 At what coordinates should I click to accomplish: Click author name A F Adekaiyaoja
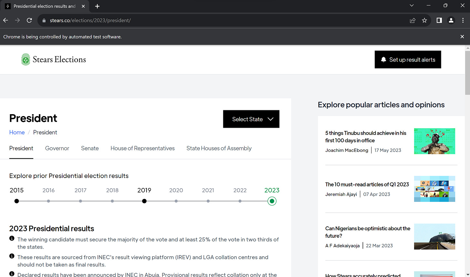click(342, 246)
